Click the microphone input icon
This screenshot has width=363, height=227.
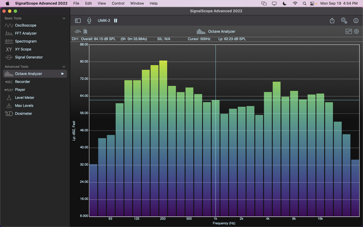89,20
